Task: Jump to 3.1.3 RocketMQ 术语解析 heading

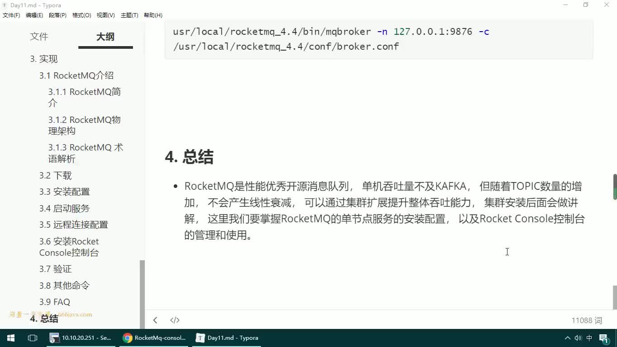Action: 85,153
